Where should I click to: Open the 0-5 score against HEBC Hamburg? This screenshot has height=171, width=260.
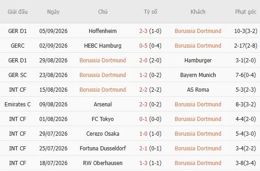pyautogui.click(x=143, y=46)
